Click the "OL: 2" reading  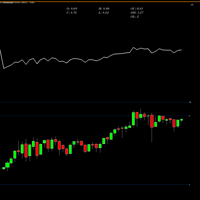(134, 17)
